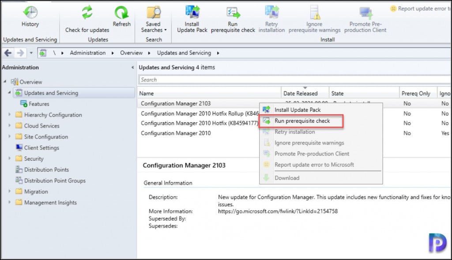This screenshot has width=452, height=260.
Task: Click Updates and Servicing breadcrumb link
Action: (184, 53)
